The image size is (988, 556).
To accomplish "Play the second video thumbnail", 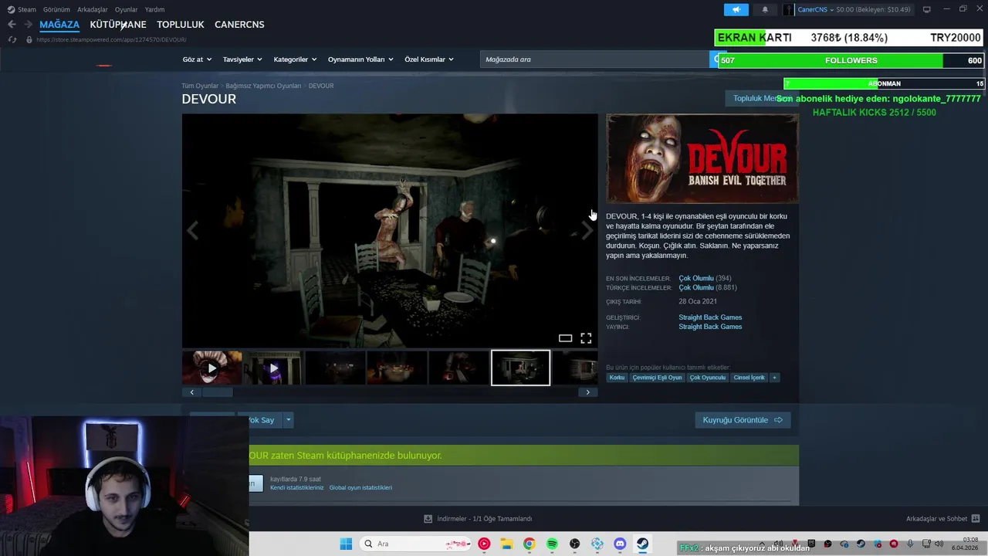I will click(273, 368).
